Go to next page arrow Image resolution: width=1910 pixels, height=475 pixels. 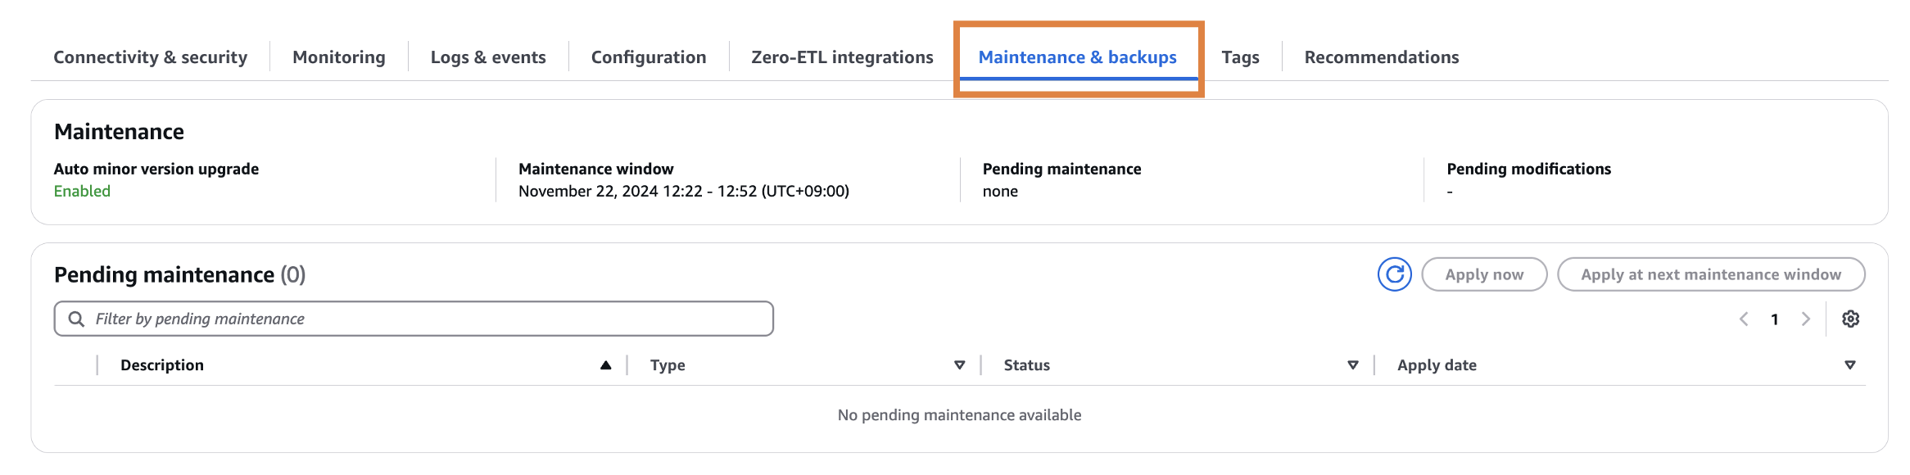click(x=1805, y=319)
